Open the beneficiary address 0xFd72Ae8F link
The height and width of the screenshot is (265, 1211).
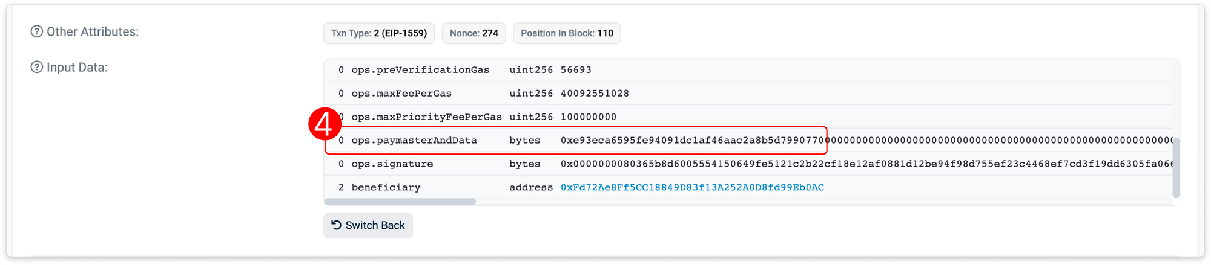pos(692,187)
